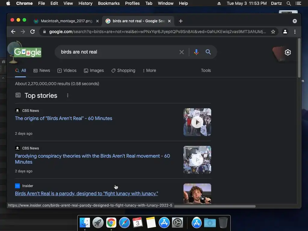Open the Bookmarks menu

coord(109,3)
